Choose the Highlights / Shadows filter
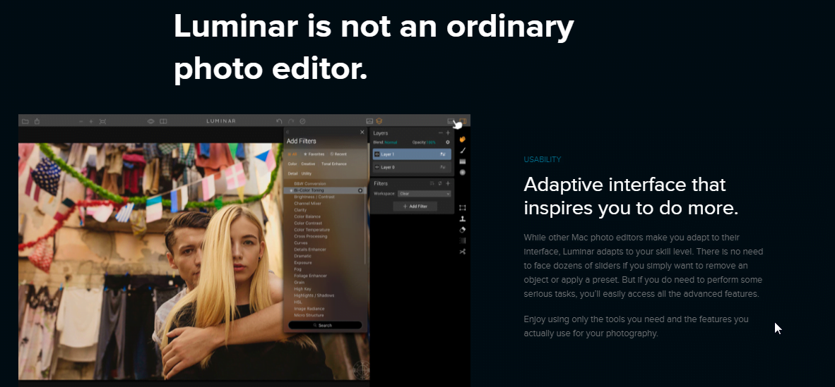 314,295
